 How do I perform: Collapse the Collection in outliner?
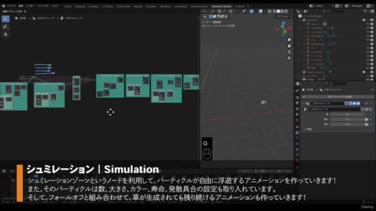click(x=300, y=20)
